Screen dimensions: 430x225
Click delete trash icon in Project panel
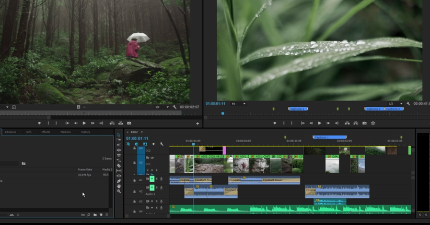click(107, 215)
